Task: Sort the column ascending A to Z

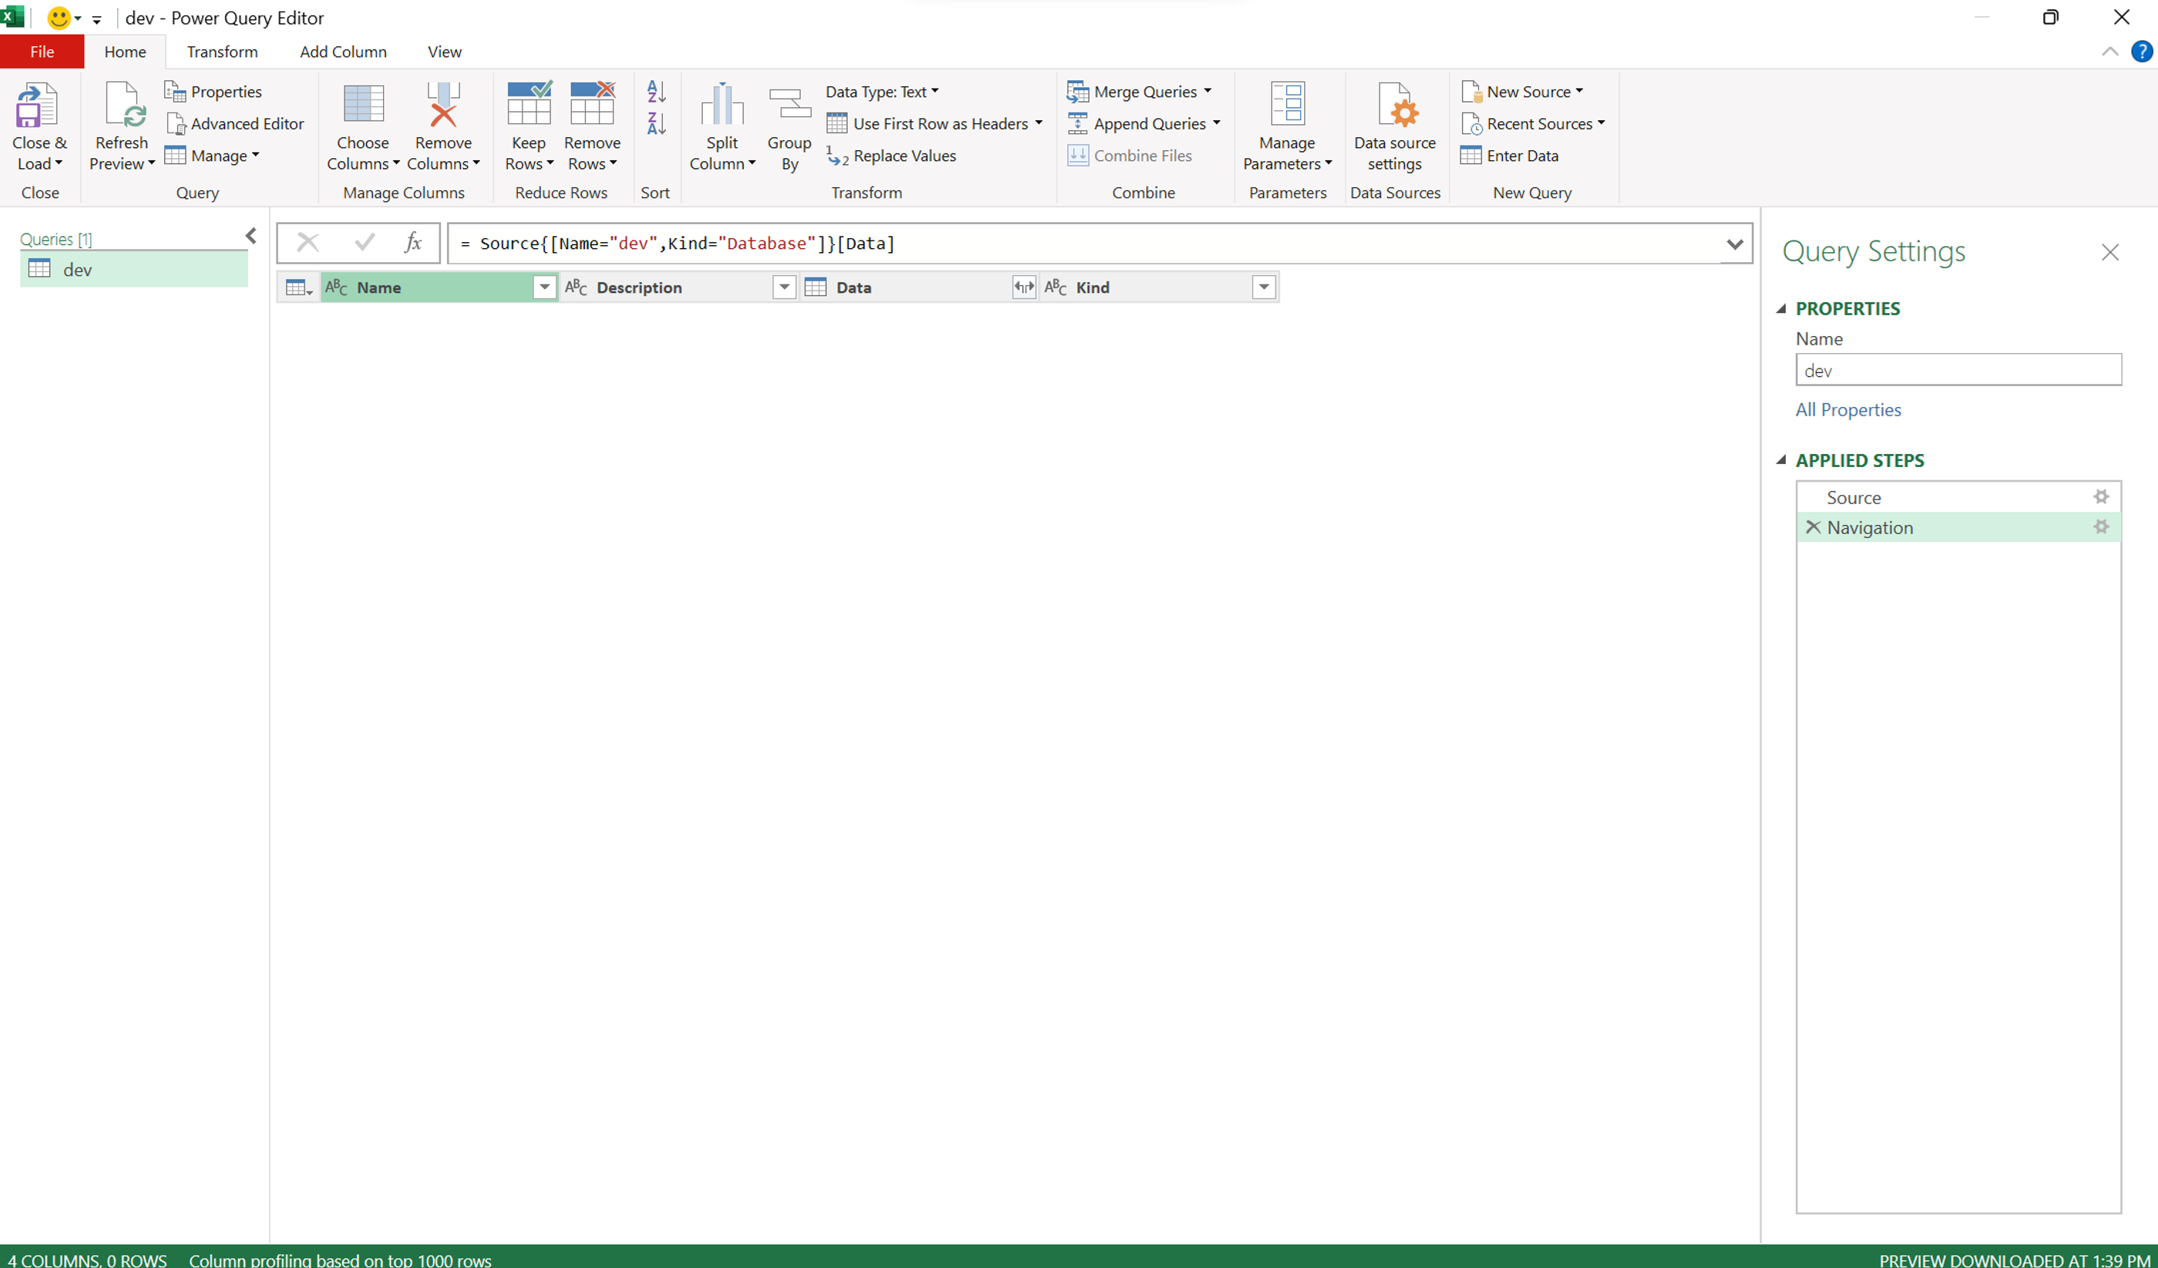Action: pyautogui.click(x=656, y=91)
